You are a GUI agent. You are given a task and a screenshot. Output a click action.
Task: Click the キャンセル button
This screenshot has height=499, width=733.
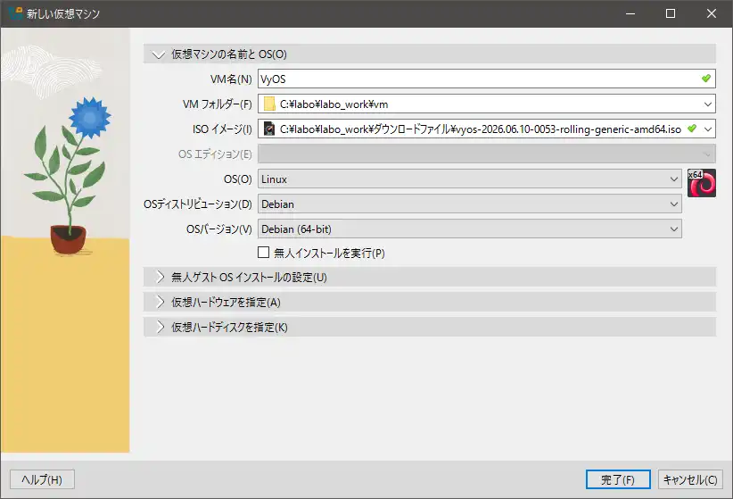click(690, 479)
